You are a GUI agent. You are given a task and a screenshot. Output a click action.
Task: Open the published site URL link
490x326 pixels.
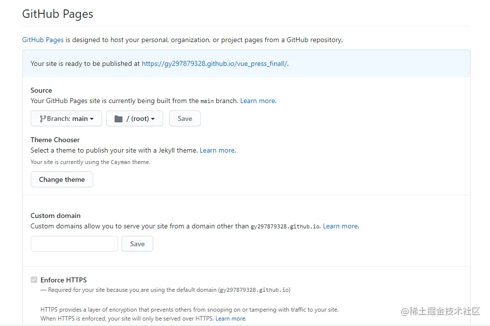[214, 63]
